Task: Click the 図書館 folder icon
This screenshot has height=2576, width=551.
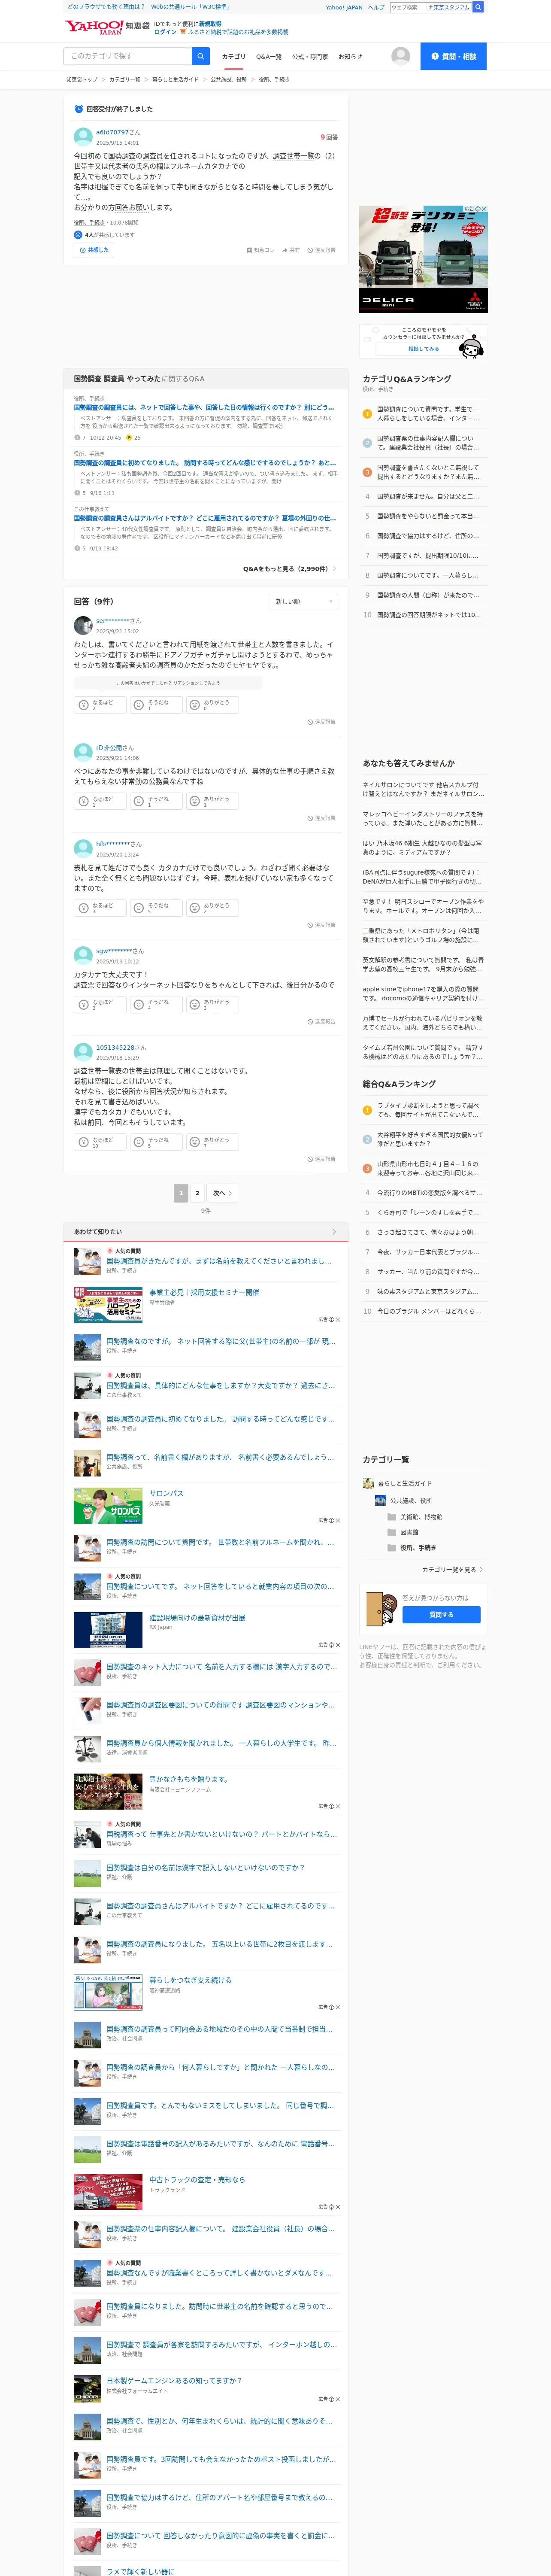Action: (x=392, y=1532)
